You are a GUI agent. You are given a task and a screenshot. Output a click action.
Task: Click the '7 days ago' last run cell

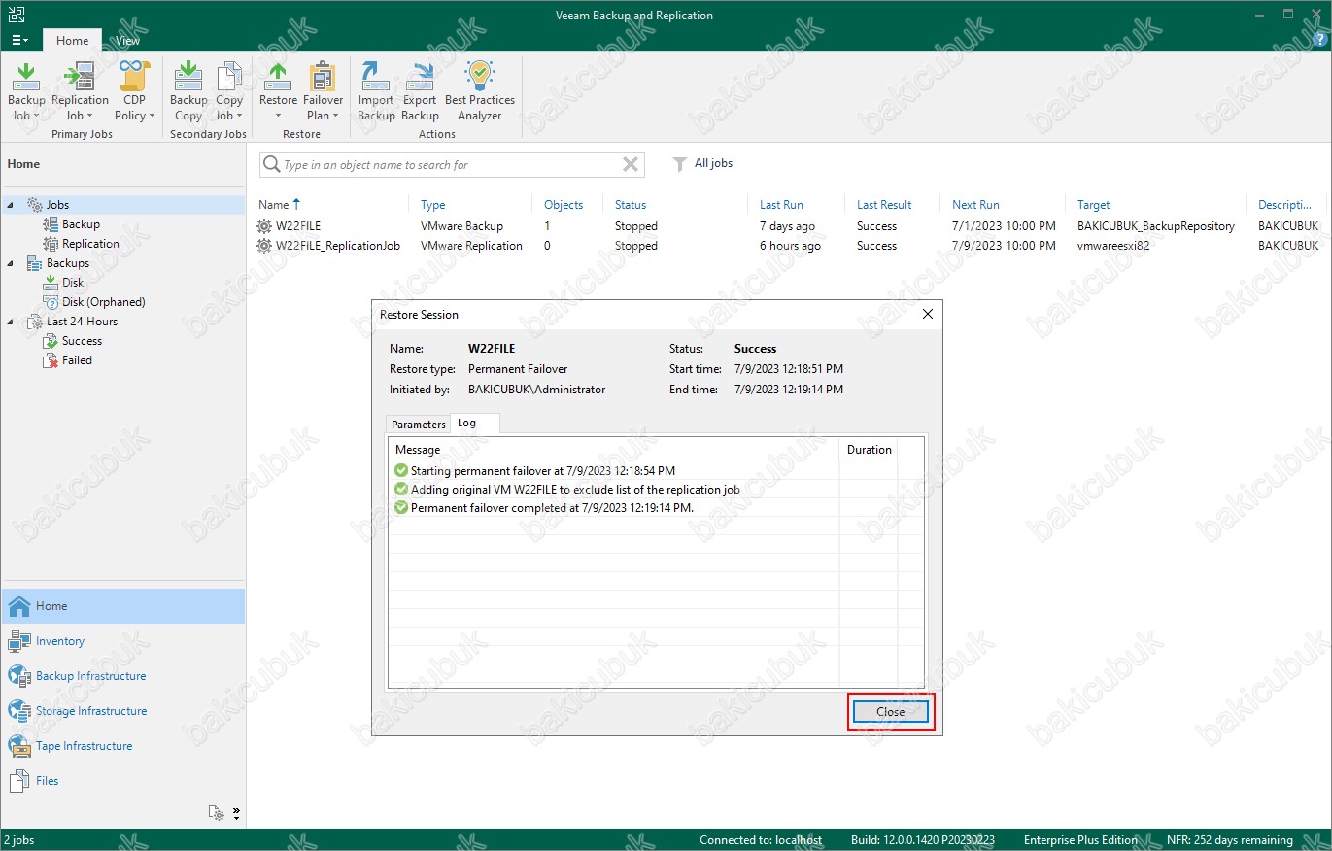pos(787,226)
